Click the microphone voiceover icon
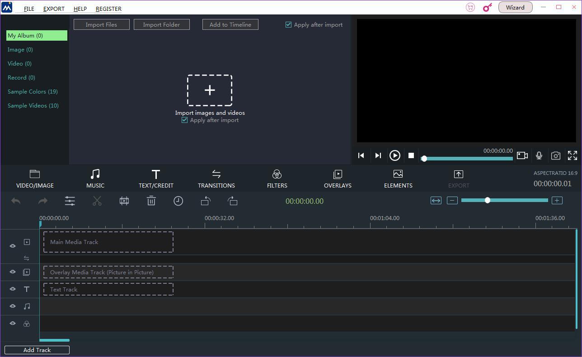 (x=539, y=155)
